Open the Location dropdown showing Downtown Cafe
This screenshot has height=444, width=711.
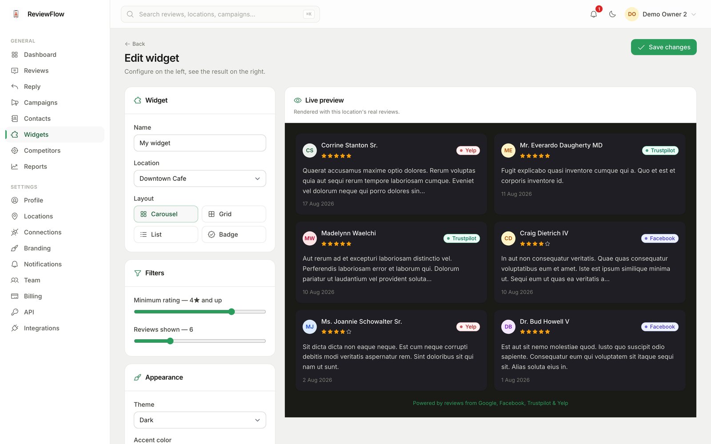coord(200,178)
